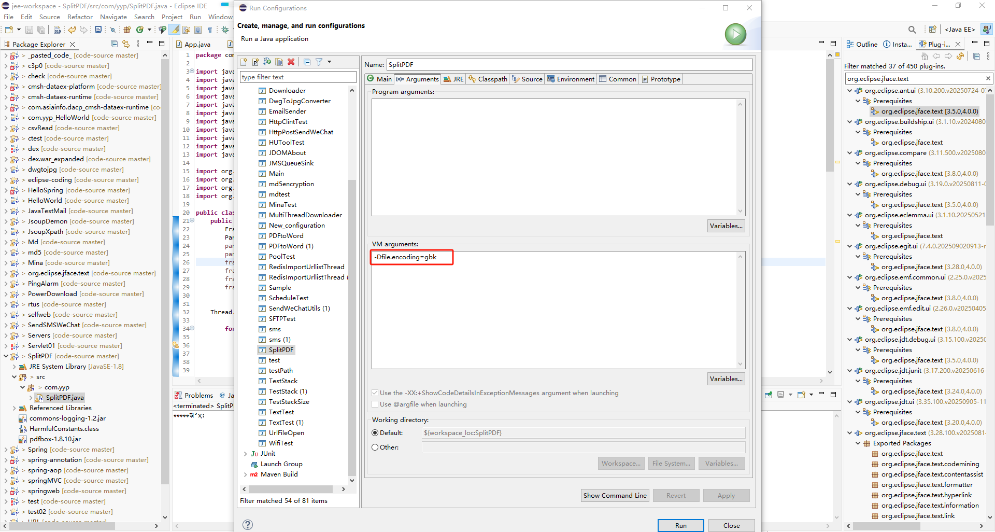Expand JRE System Library node

(14, 367)
